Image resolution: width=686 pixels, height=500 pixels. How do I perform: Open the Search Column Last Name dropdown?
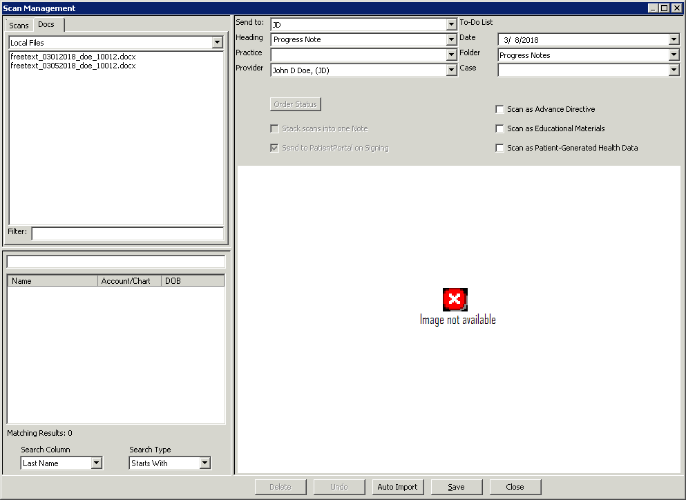click(x=97, y=463)
